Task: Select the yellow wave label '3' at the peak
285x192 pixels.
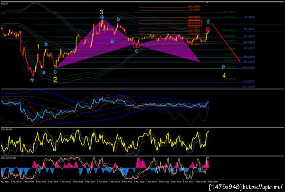Action: point(101,12)
